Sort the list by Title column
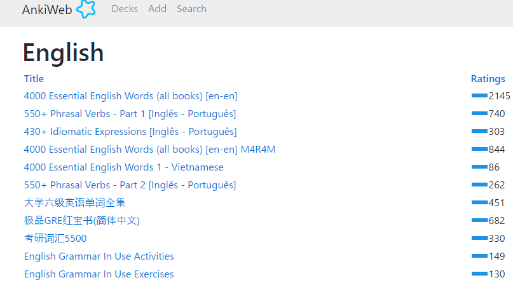This screenshot has width=513, height=287. 34,79
